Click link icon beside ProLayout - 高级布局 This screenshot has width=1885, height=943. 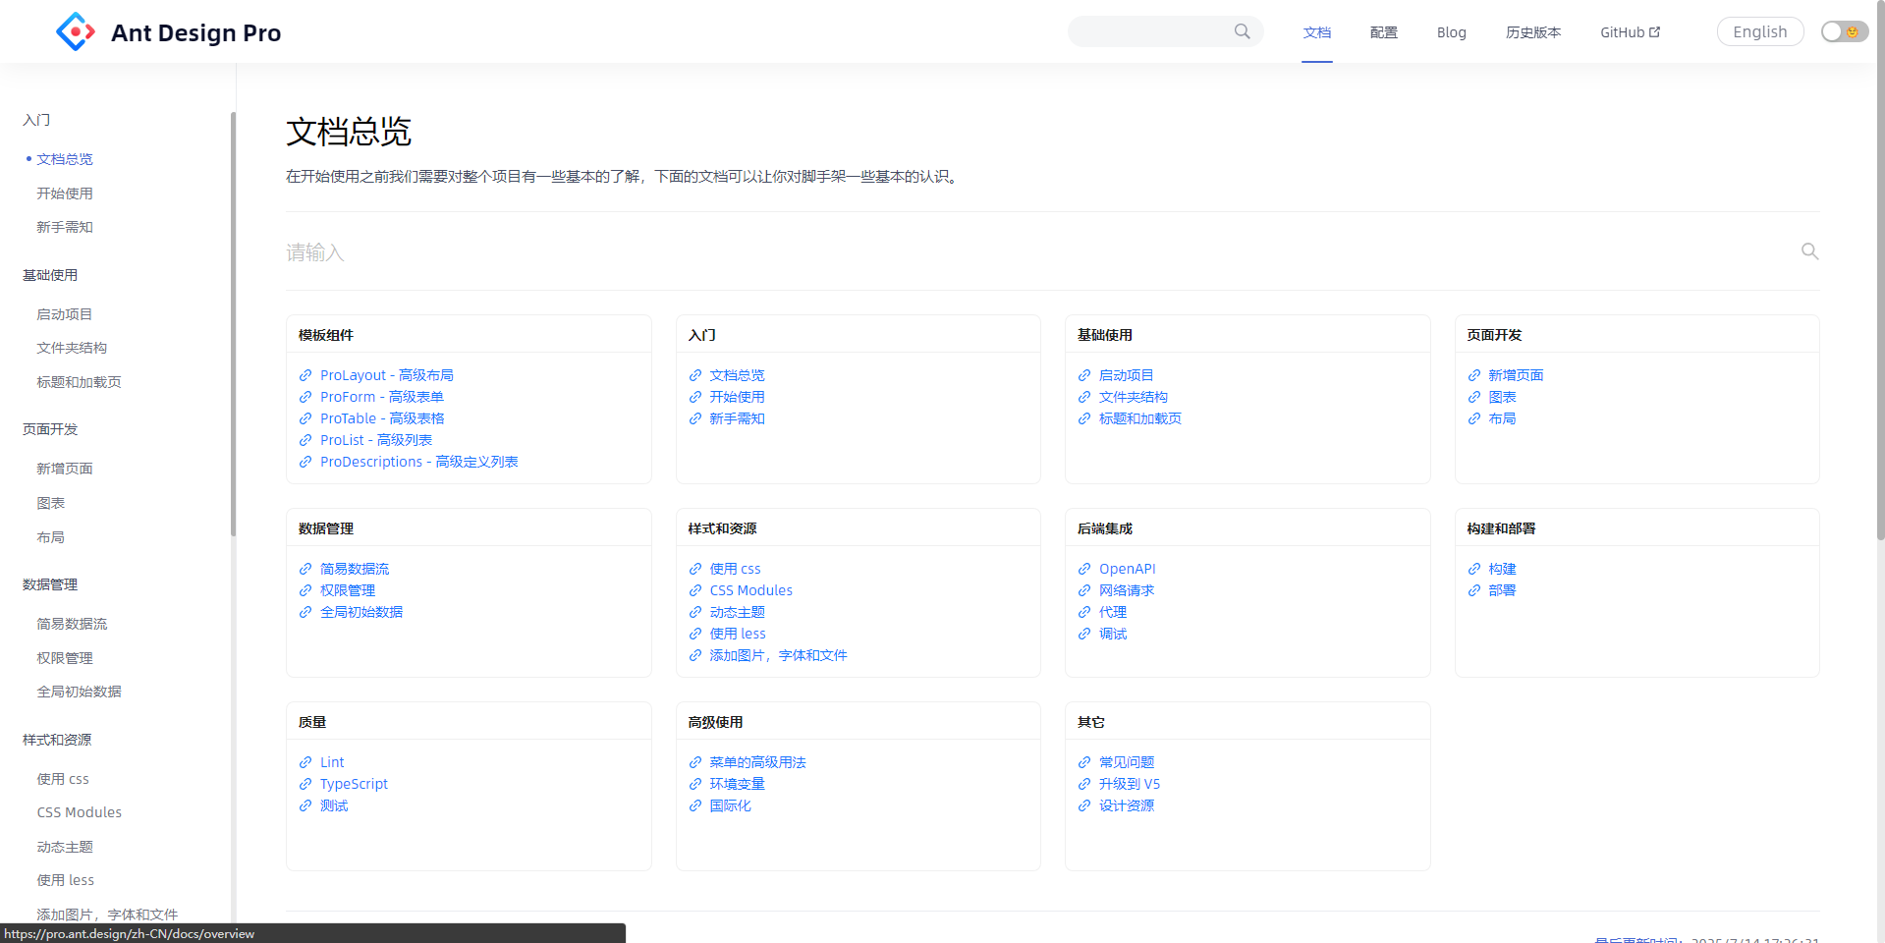pyautogui.click(x=305, y=375)
